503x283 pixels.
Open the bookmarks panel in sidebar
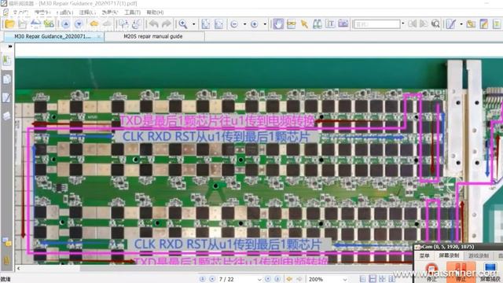(x=7, y=61)
